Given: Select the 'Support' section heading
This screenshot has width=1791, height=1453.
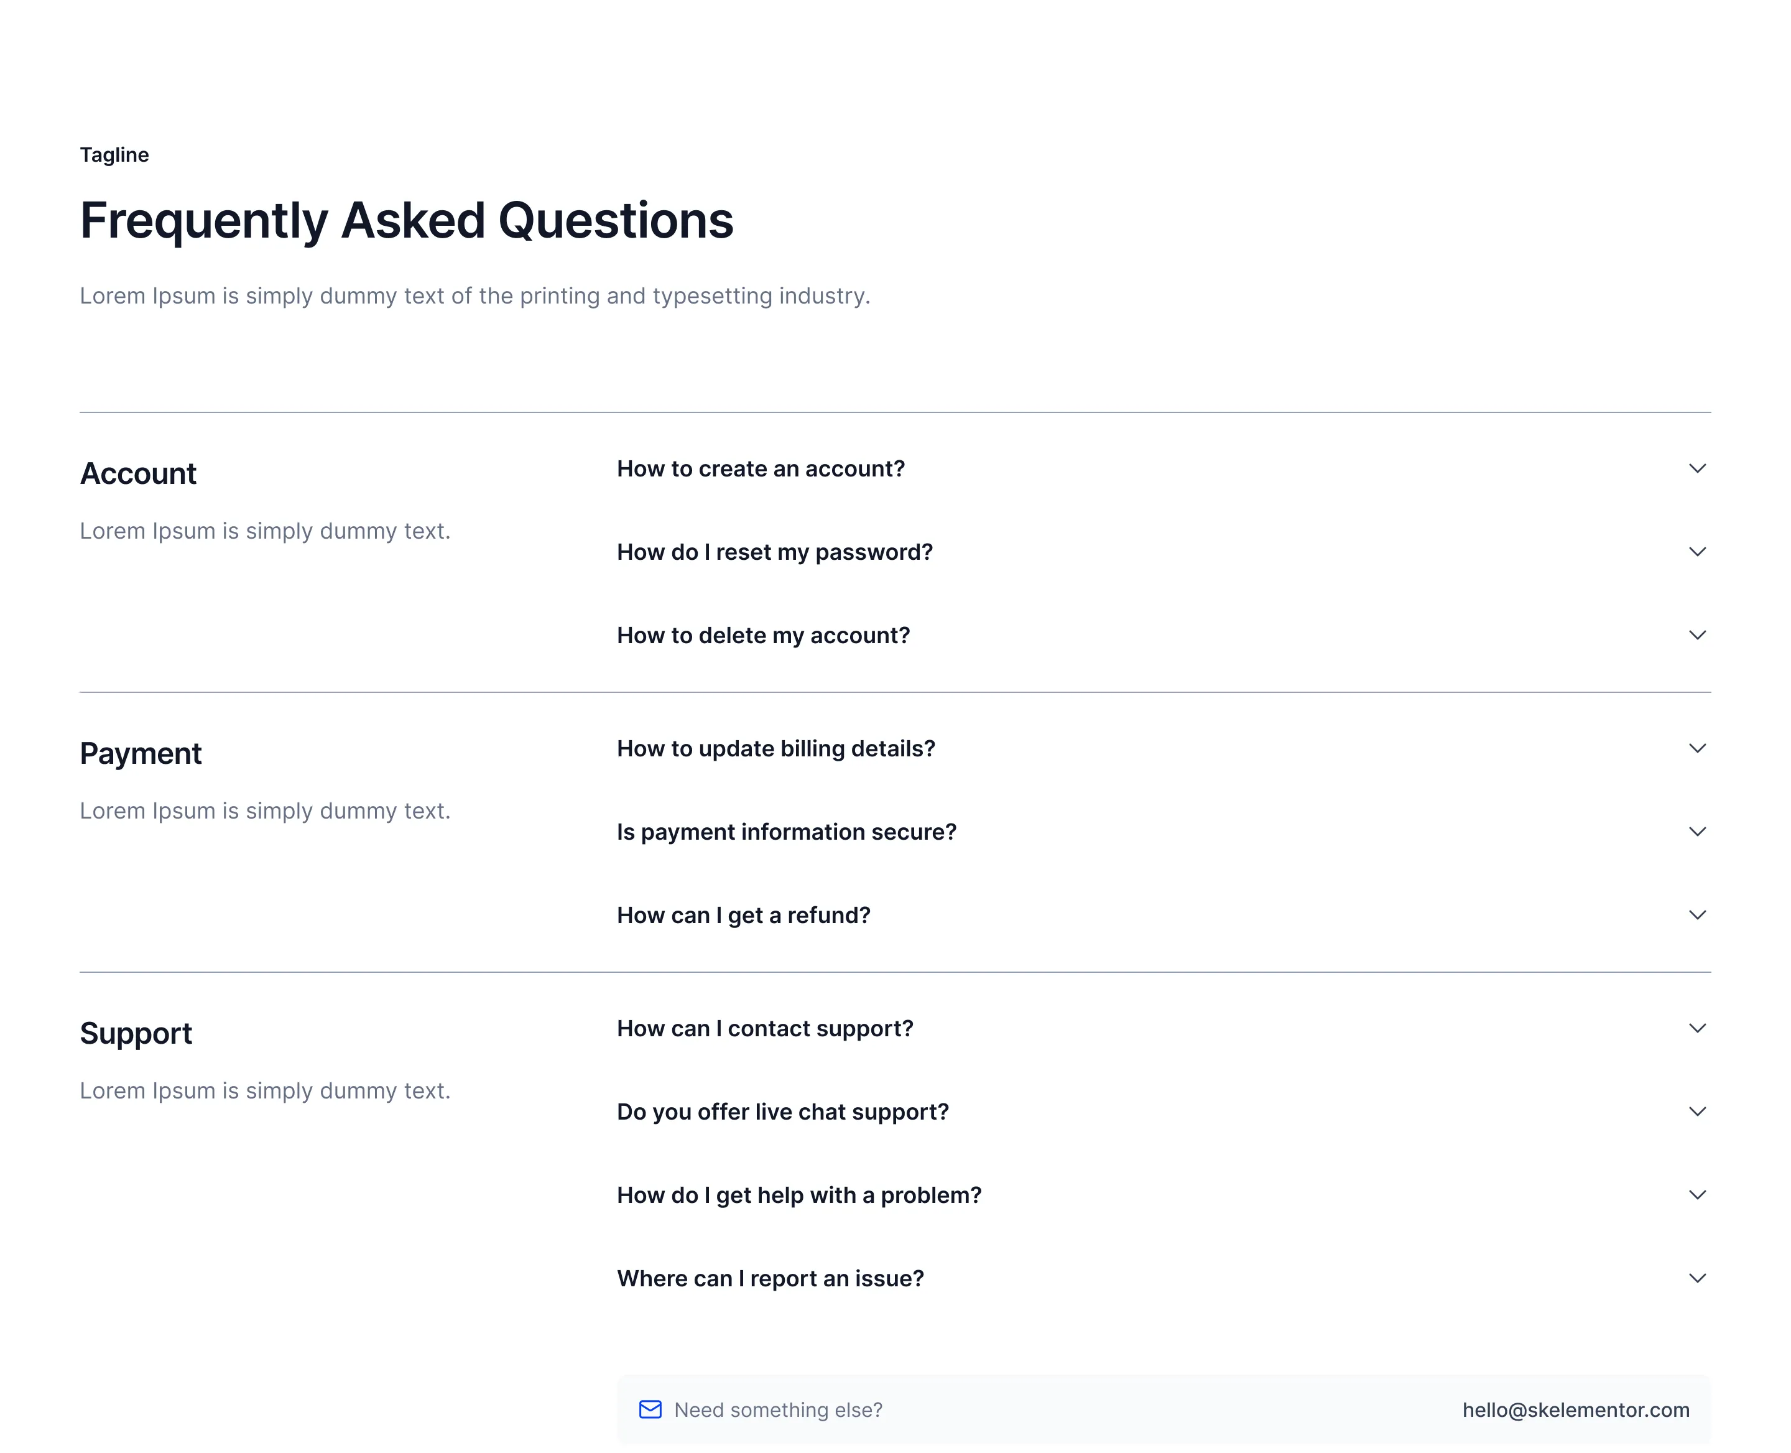Looking at the screenshot, I should [136, 1034].
